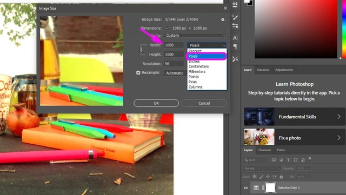Select the Selective Color 1 layer mask thumbnail
The width and height of the screenshot is (346, 195).
tap(270, 188)
